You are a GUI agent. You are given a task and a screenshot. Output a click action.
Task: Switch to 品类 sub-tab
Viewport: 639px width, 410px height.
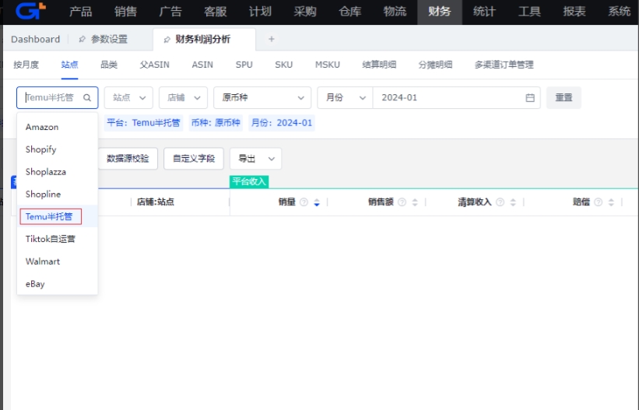click(x=109, y=65)
